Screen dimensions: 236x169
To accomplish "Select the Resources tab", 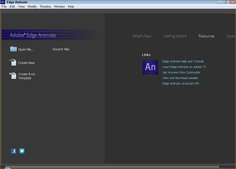I will click(206, 36).
